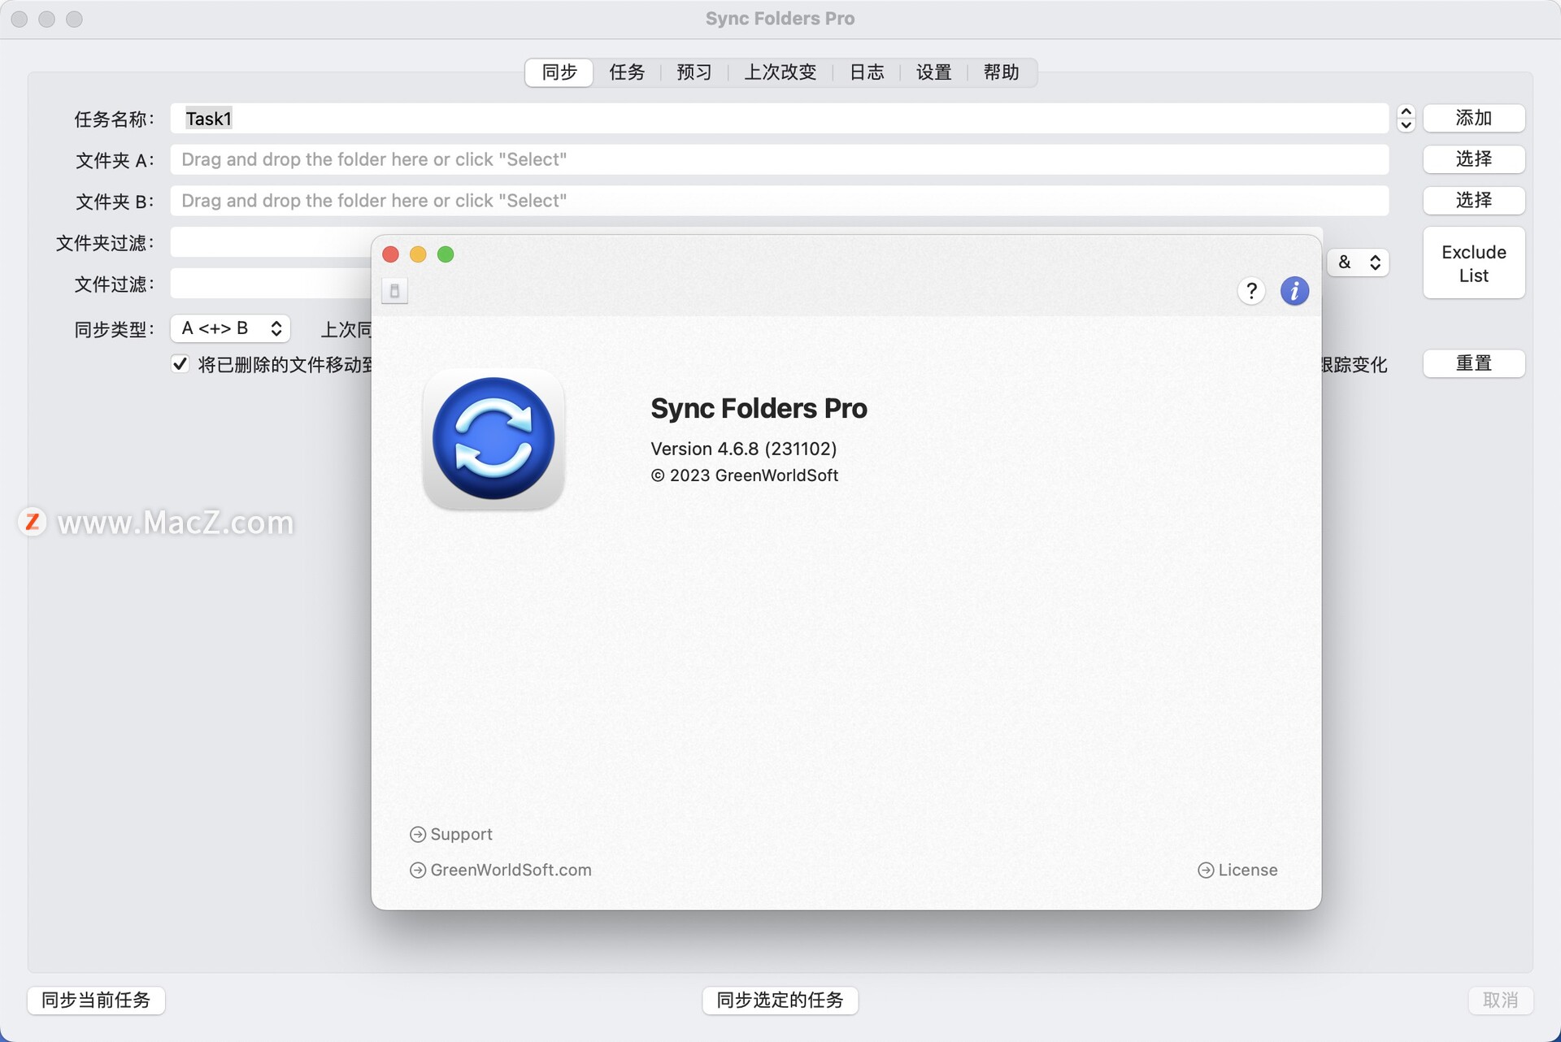This screenshot has width=1561, height=1042.
Task: Open the sync type A <+> B dropdown
Action: pyautogui.click(x=230, y=328)
